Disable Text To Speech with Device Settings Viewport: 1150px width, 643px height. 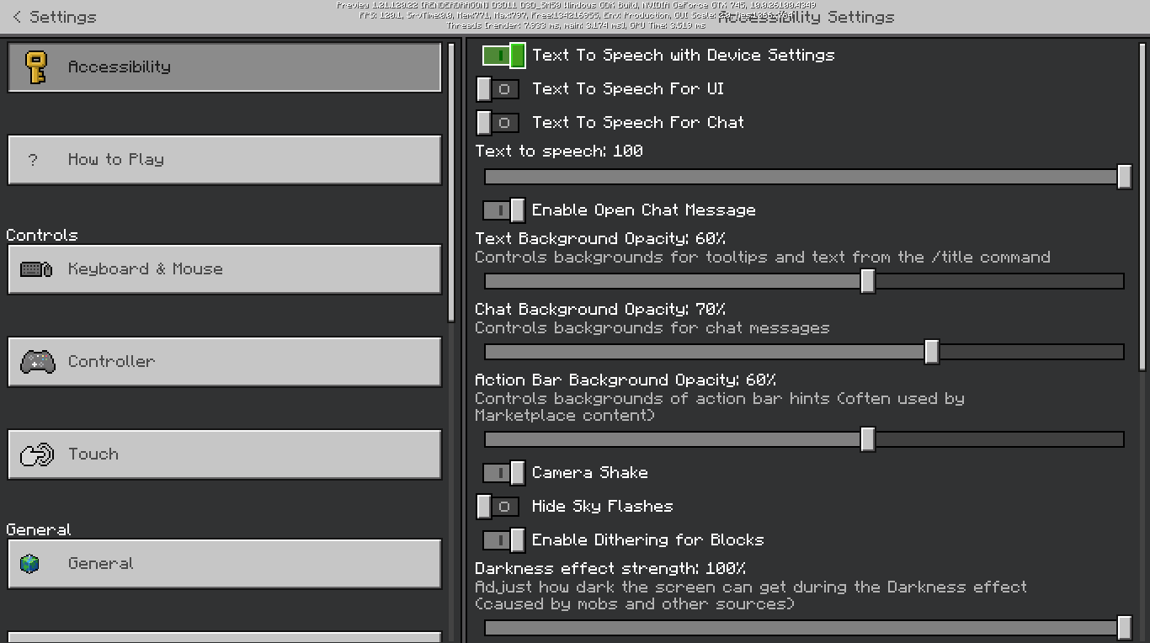503,56
